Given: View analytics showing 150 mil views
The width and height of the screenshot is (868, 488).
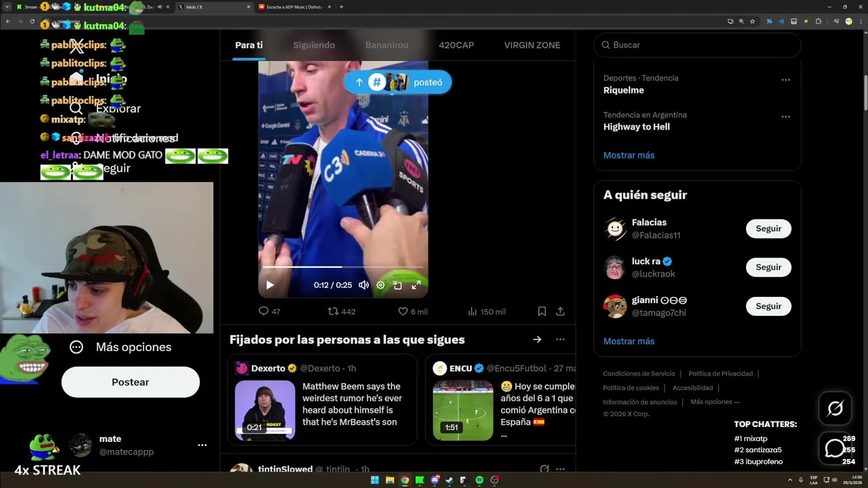Looking at the screenshot, I should 486,311.
